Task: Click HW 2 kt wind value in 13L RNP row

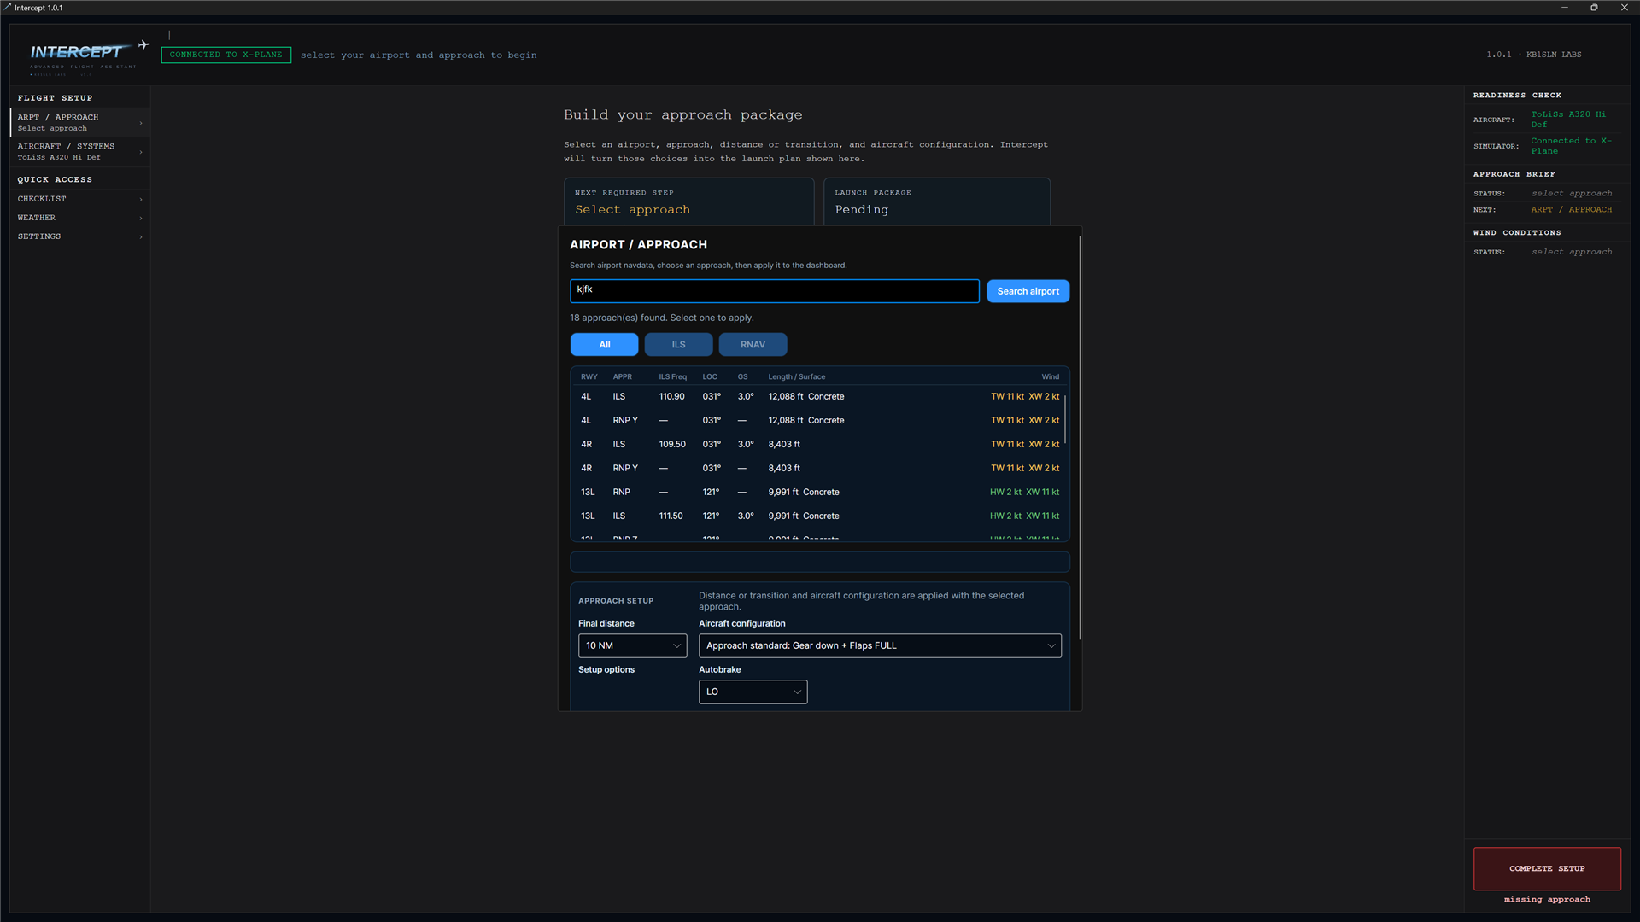Action: pyautogui.click(x=1005, y=492)
